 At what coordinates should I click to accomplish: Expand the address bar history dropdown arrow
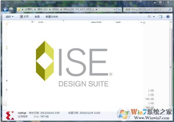tap(114, 10)
